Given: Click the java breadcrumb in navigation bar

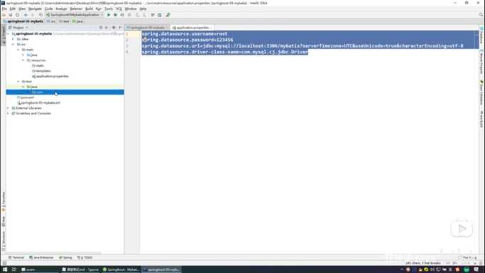Looking at the screenshot, I should coord(78,21).
